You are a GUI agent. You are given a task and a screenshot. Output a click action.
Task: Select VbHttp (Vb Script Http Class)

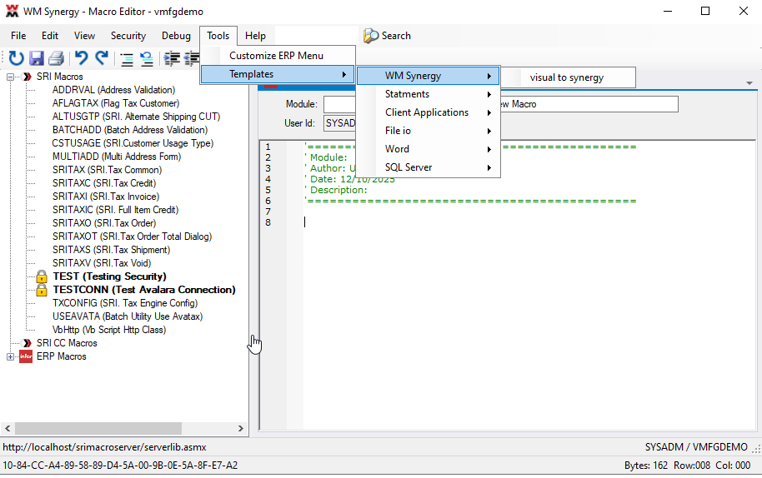pos(109,330)
